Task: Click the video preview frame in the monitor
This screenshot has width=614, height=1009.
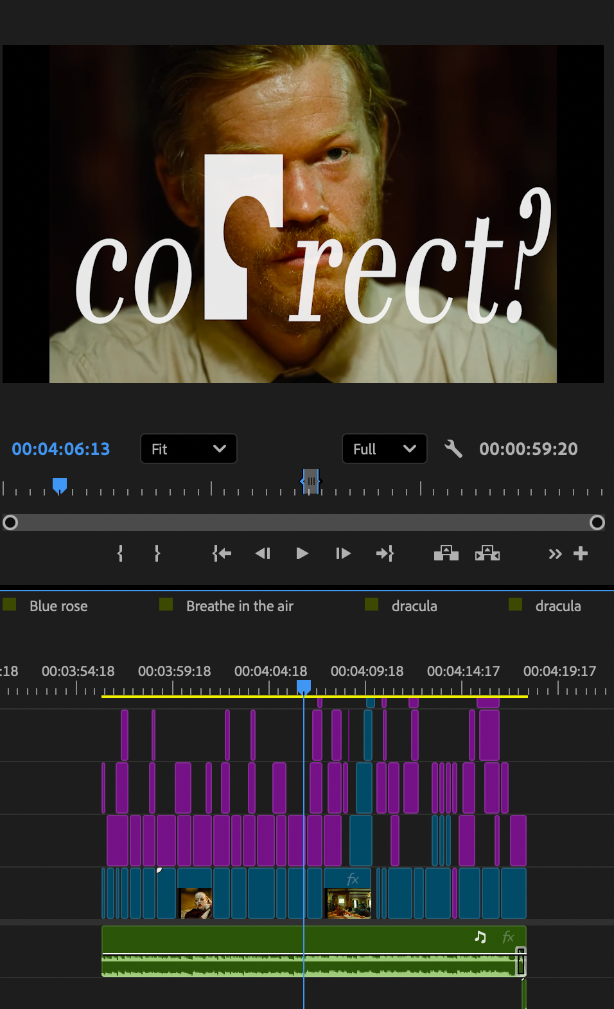Action: [303, 213]
